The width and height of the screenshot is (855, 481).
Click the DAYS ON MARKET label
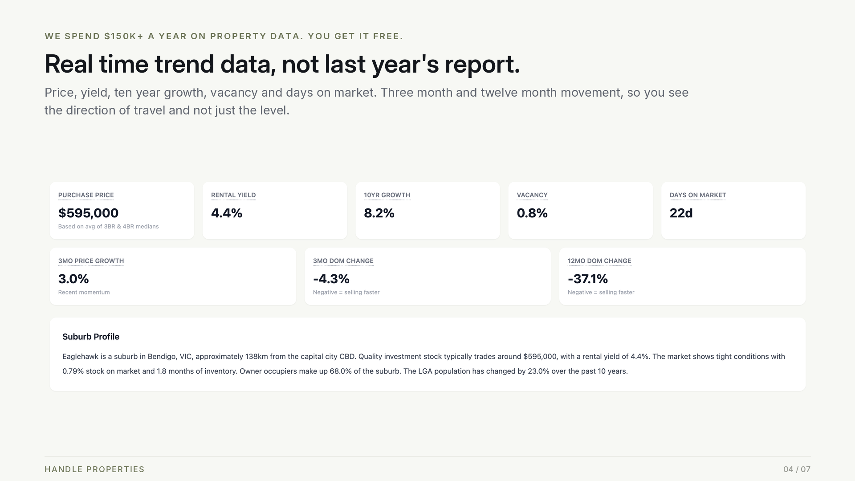point(698,195)
